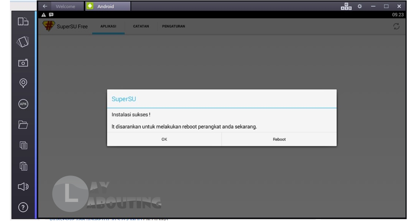Click the volume speaker sidebar icon
Image resolution: width=417 pixels, height=221 pixels.
[23, 187]
